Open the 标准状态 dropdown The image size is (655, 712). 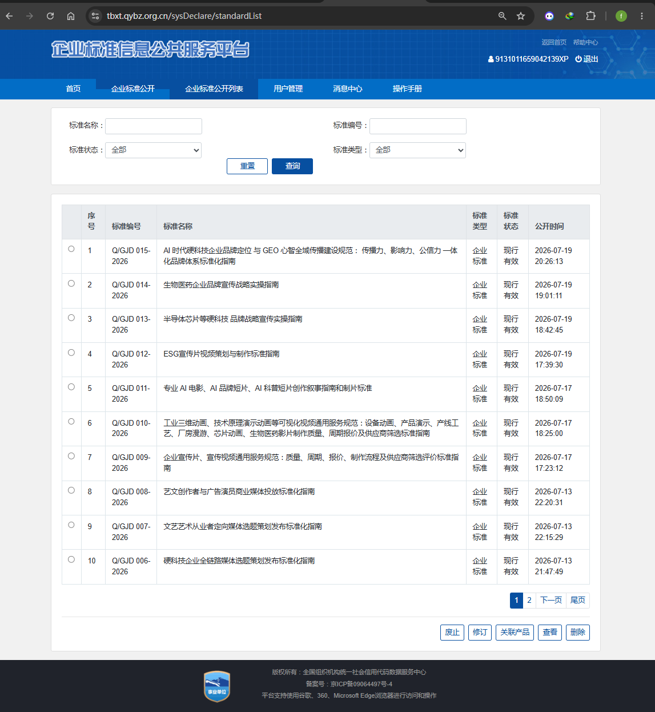click(153, 150)
